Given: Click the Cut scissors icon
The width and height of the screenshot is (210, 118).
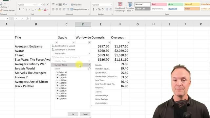Looking at the screenshot, I should click(1, 4).
